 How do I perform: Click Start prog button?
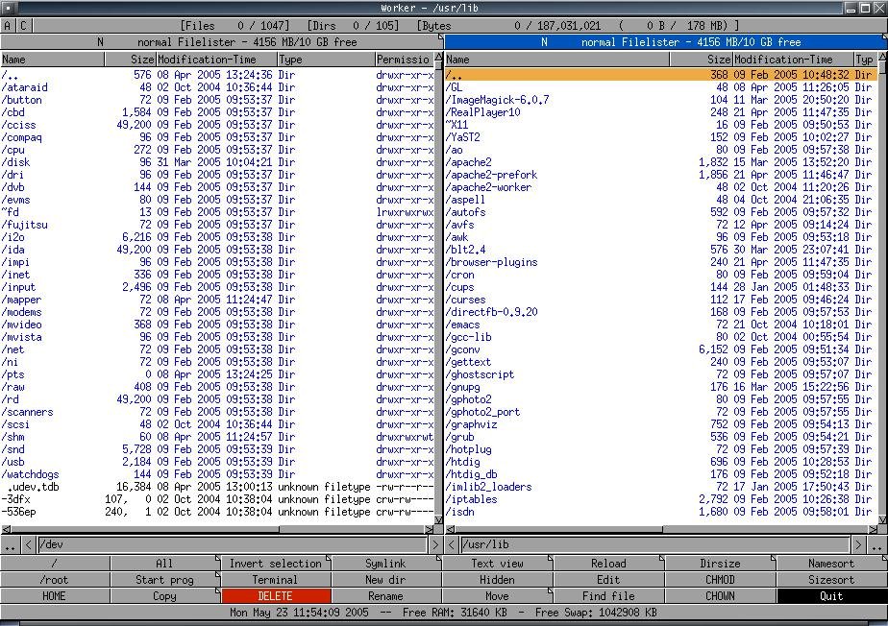click(x=164, y=580)
